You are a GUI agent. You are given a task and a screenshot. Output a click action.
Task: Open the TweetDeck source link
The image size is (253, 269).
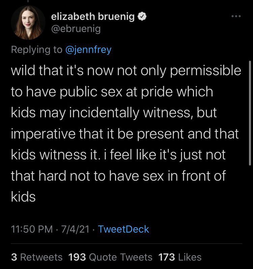coord(124,230)
